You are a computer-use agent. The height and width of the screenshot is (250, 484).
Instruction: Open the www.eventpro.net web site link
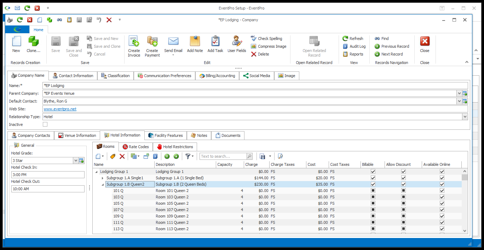60,109
